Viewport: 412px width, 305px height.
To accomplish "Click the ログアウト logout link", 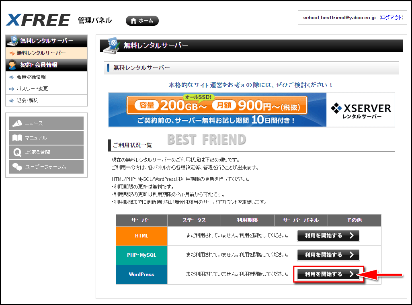I will tap(391, 18).
